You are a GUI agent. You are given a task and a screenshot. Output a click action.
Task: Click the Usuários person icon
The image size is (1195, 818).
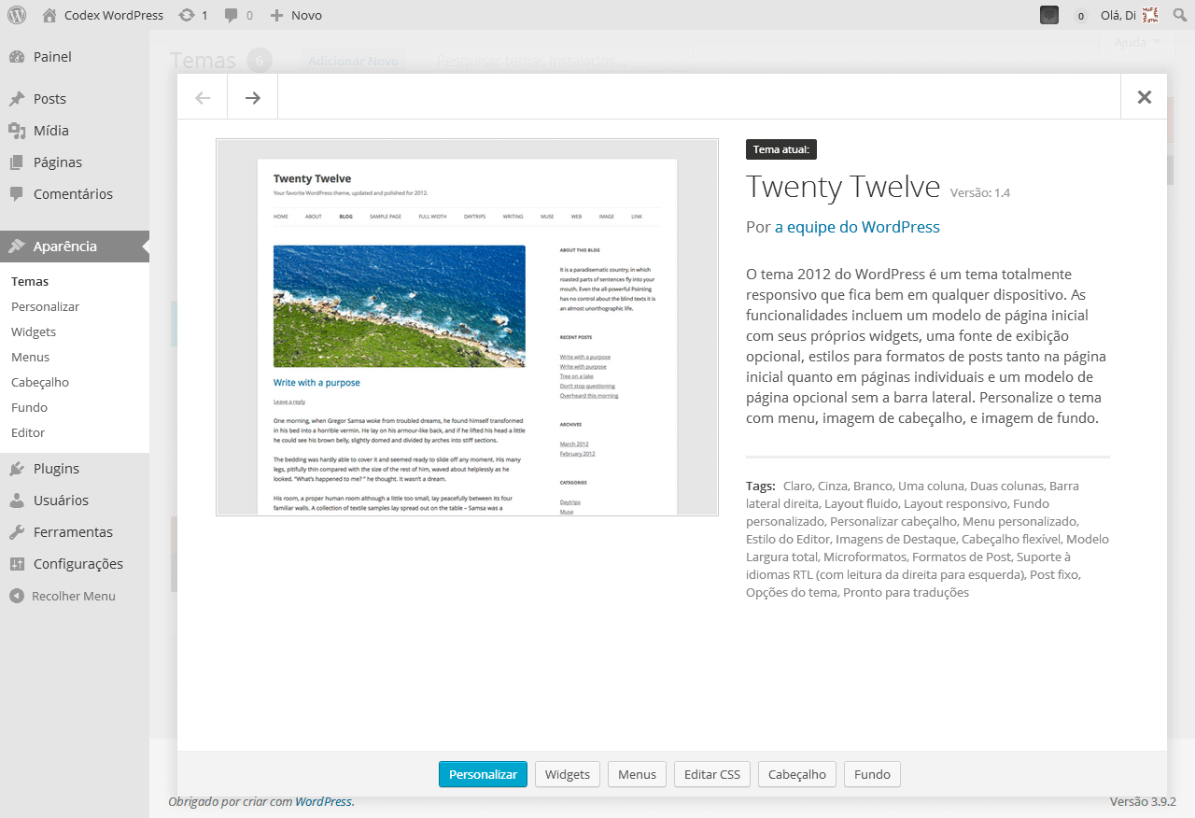[x=17, y=501]
